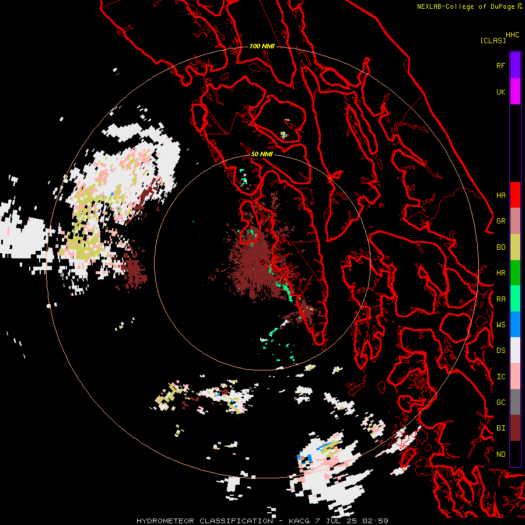Click the 100 NMI range ring label
Image resolution: width=525 pixels, height=525 pixels.
[x=262, y=46]
